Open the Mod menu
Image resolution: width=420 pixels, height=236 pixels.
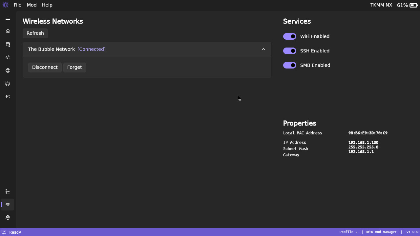pyautogui.click(x=31, y=5)
